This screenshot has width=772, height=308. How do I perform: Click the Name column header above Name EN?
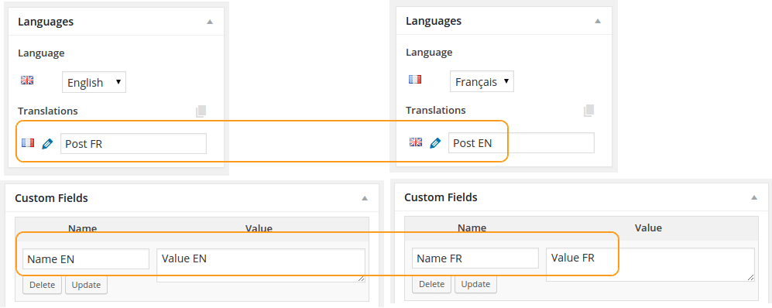[x=83, y=228]
